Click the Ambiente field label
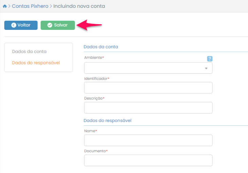This screenshot has height=173, width=248. coord(94,58)
